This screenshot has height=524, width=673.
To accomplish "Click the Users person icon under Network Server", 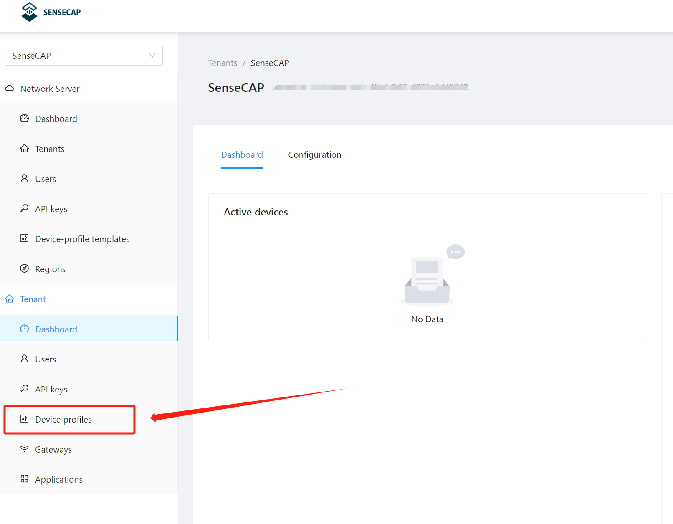I will click(25, 179).
